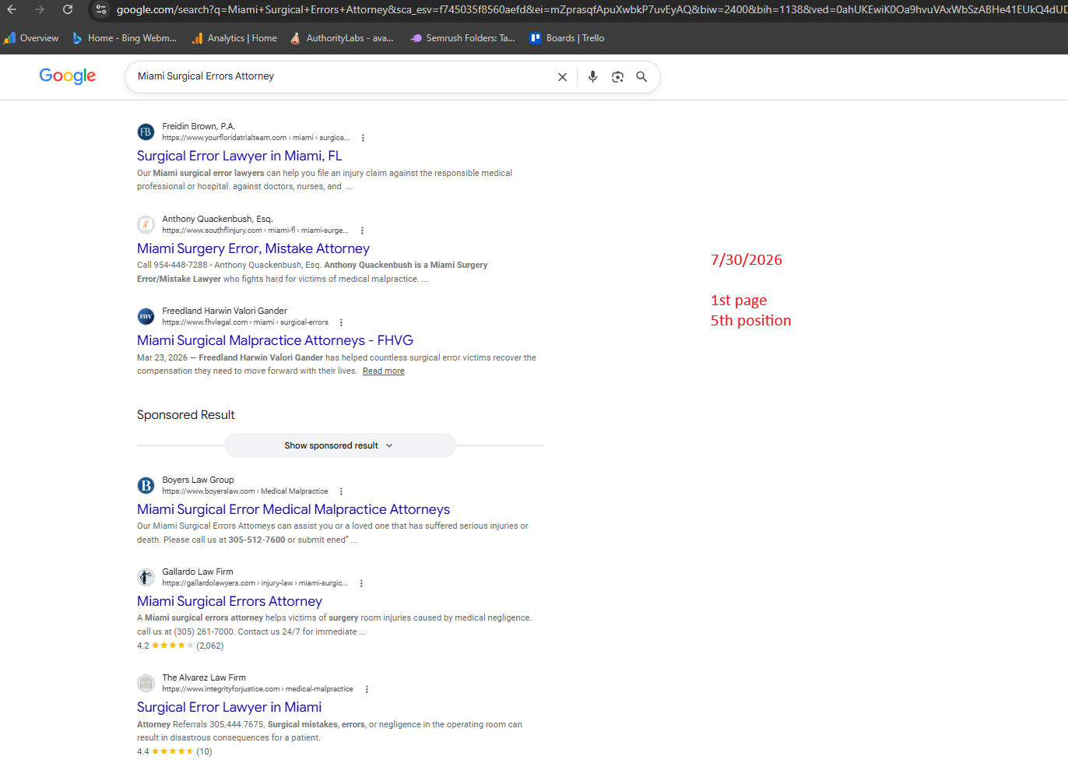Open Miami Surgery Error, Mistake Attorney link

253,248
